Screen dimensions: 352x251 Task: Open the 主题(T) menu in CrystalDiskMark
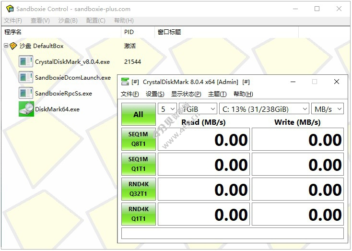(217, 94)
